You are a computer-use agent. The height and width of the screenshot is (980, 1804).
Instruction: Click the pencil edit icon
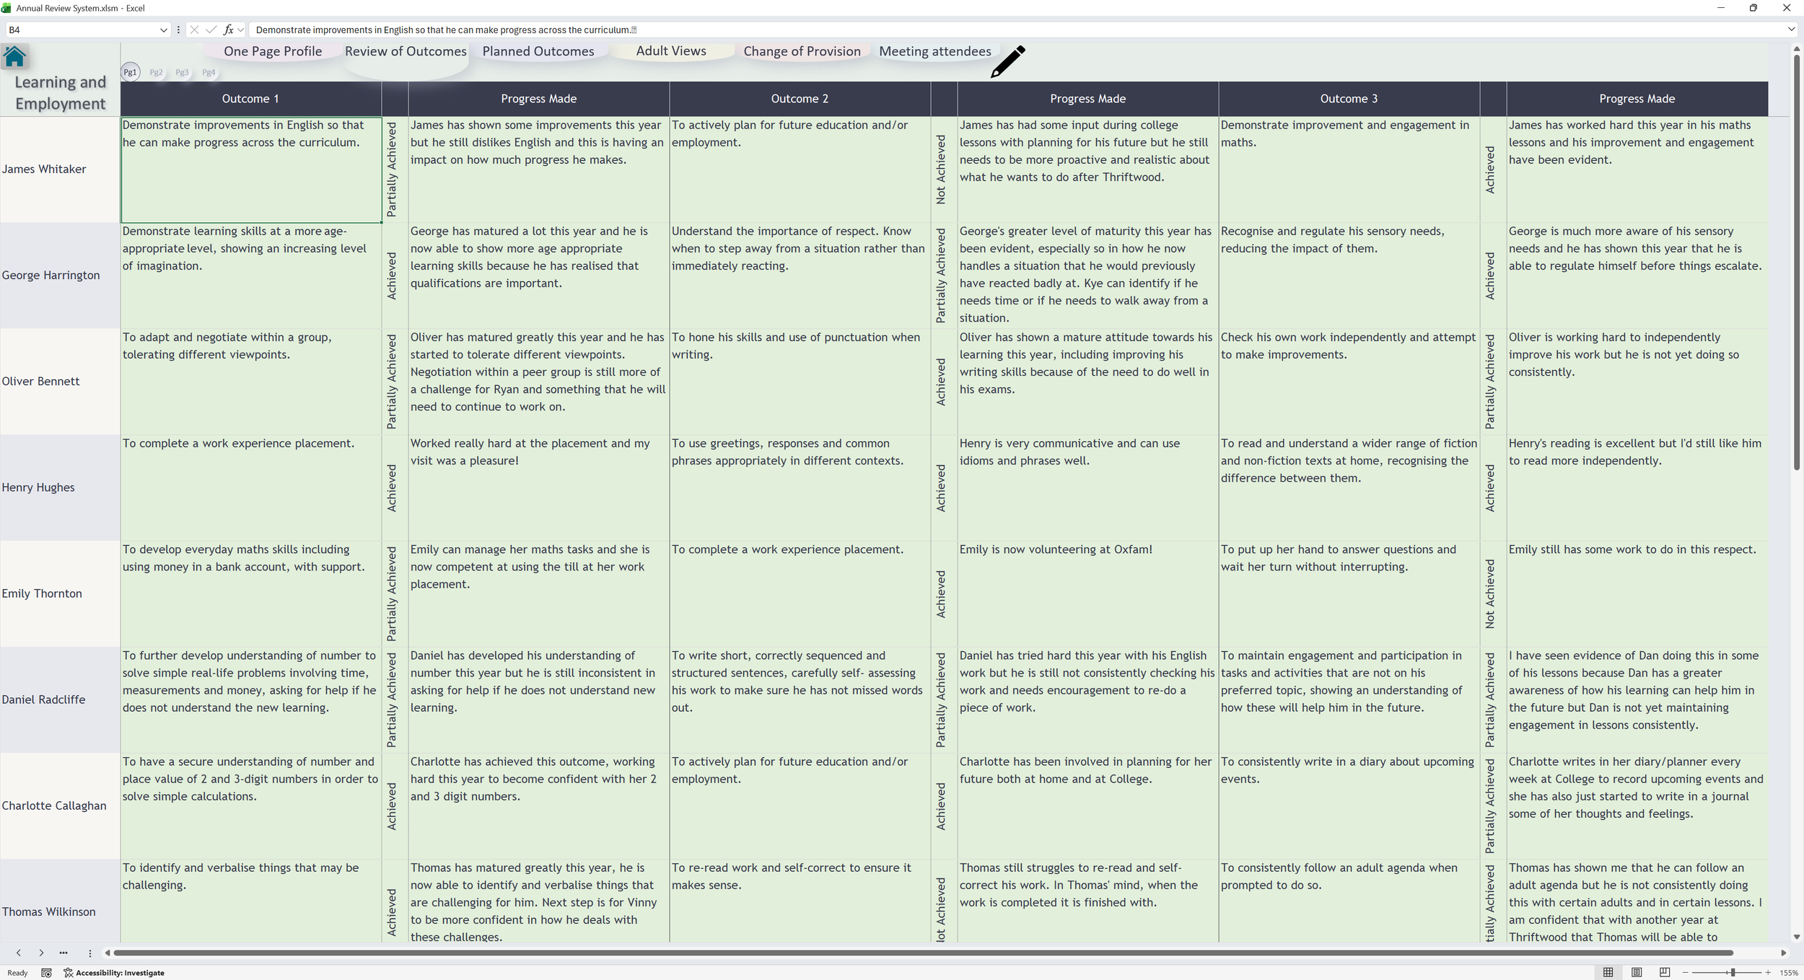pos(1008,61)
